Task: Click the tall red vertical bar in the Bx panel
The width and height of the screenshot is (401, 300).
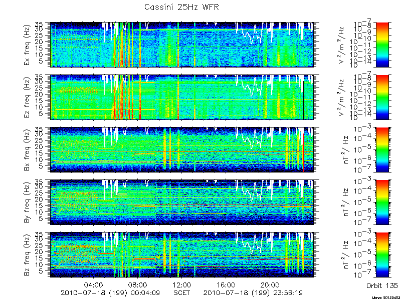Action: [x=303, y=152]
